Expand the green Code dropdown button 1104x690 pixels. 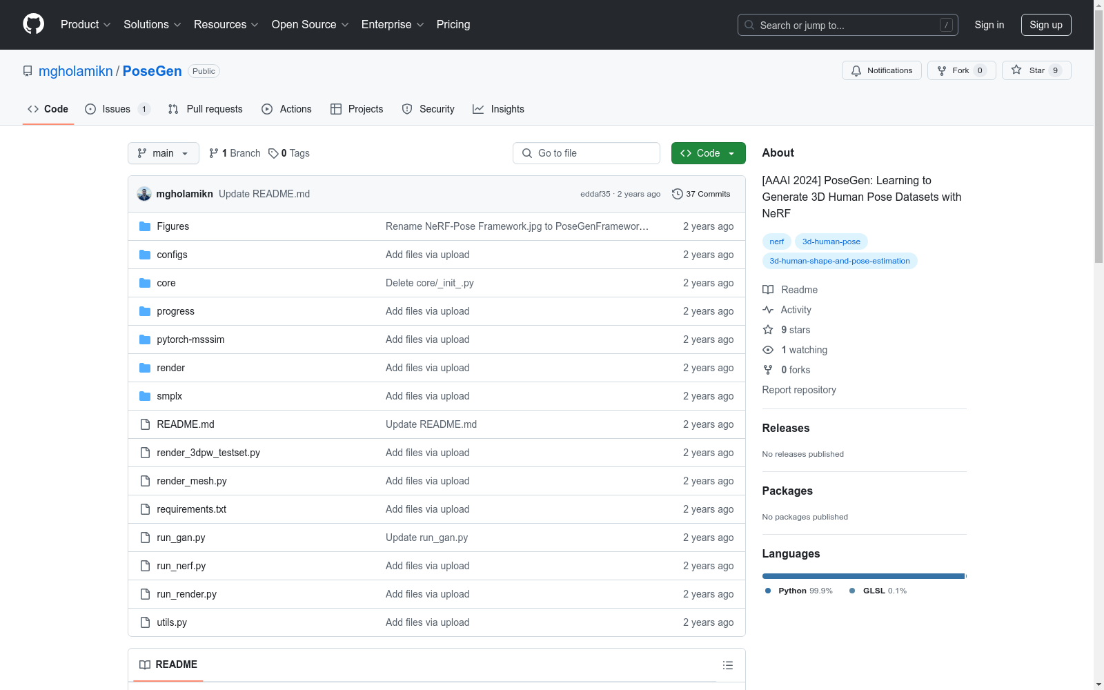[708, 153]
